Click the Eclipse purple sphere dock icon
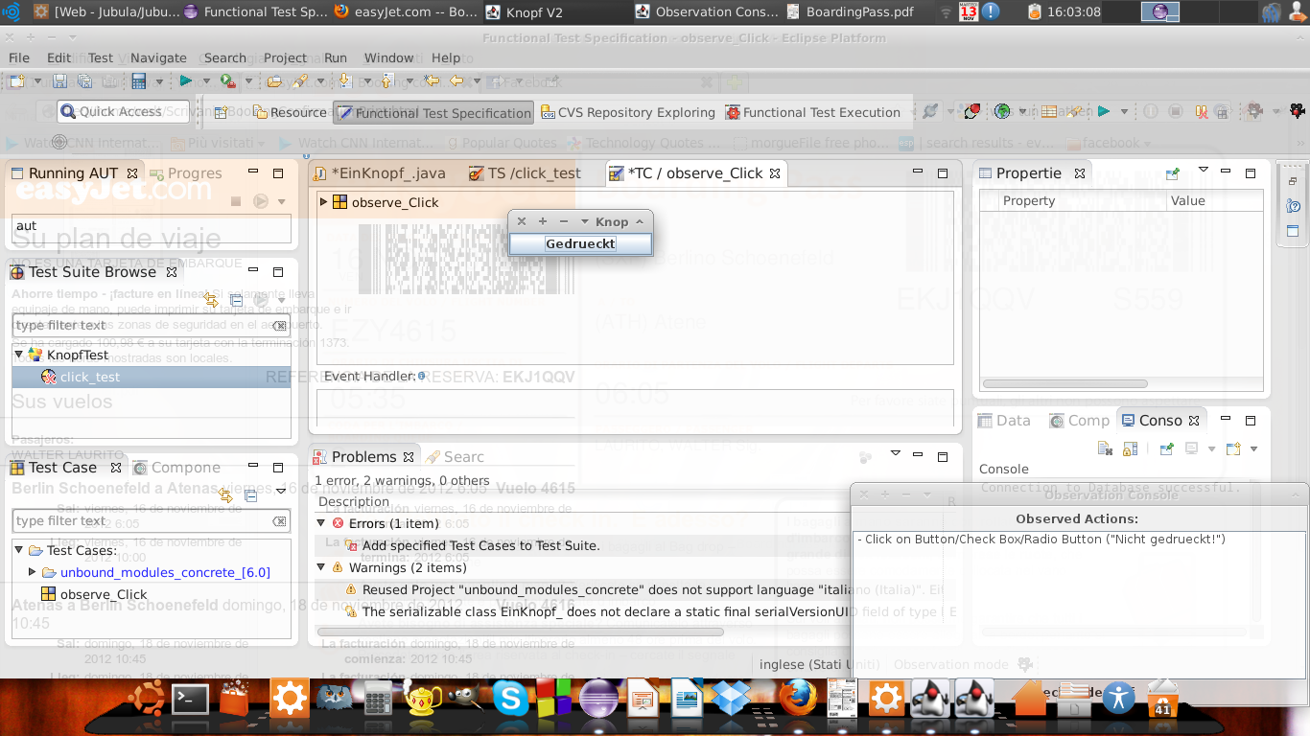The width and height of the screenshot is (1310, 736). (x=599, y=699)
